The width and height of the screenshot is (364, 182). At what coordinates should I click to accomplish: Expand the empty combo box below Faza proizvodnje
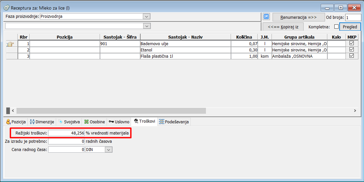point(147,26)
